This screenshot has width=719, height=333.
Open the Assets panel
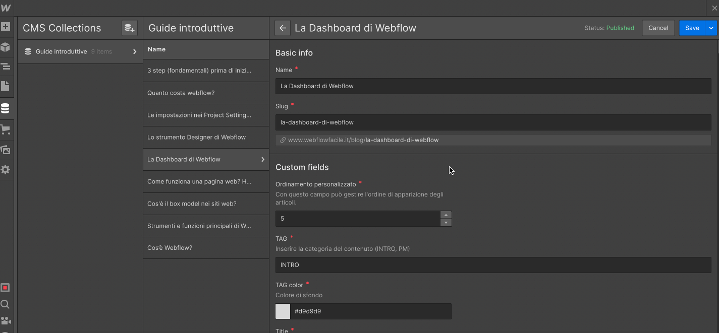6,150
